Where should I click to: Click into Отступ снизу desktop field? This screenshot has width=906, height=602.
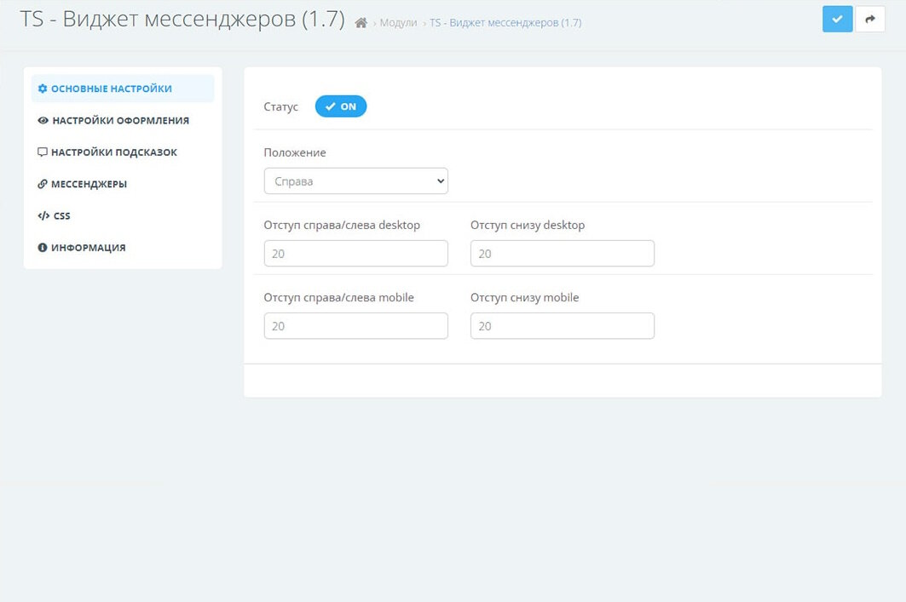pos(562,254)
